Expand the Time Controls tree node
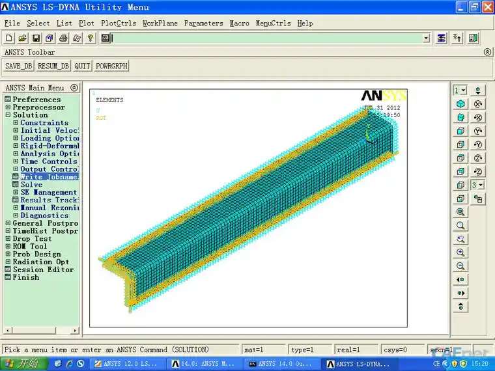 [16, 161]
